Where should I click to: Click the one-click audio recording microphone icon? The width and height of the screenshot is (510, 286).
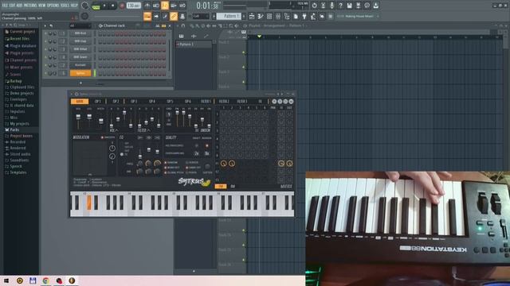click(x=331, y=6)
